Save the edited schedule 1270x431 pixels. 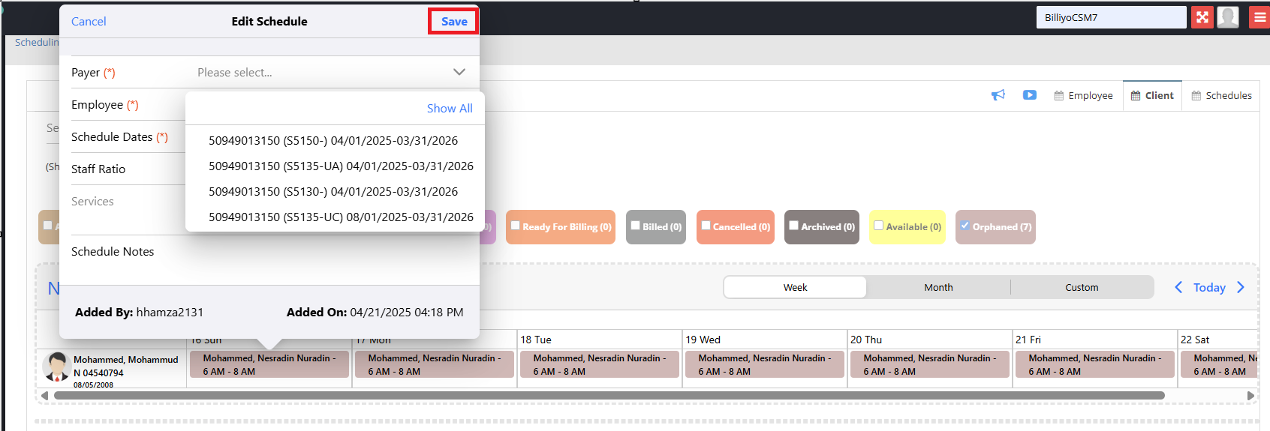coord(453,22)
